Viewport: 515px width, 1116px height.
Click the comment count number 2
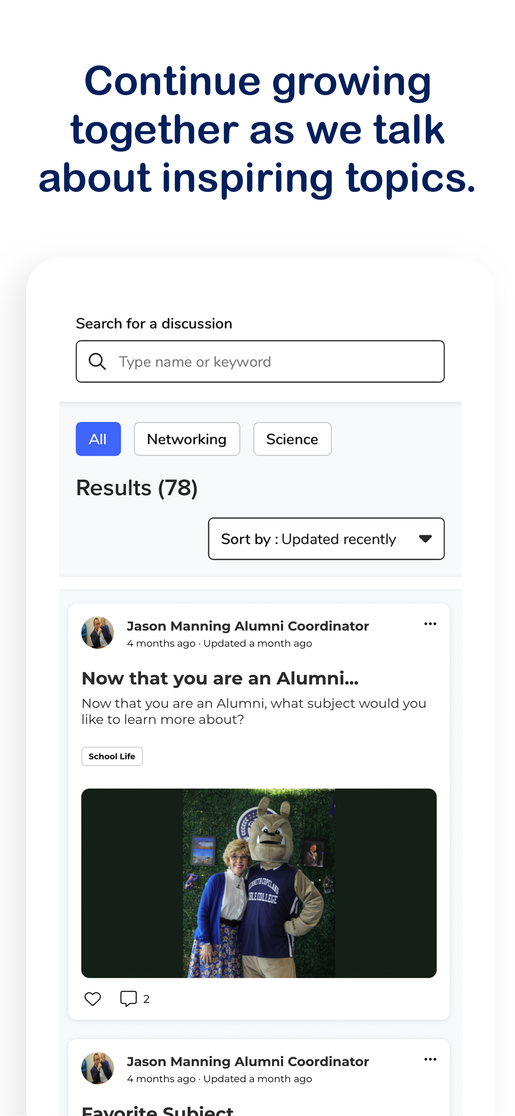(x=146, y=999)
